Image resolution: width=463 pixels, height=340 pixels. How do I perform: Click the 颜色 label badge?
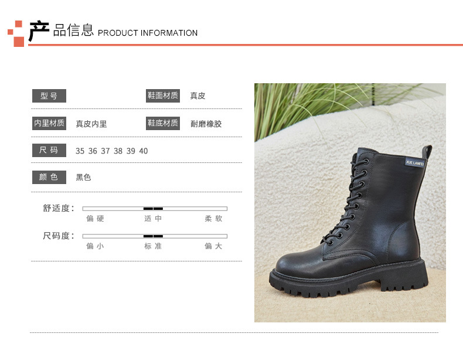click(x=49, y=177)
